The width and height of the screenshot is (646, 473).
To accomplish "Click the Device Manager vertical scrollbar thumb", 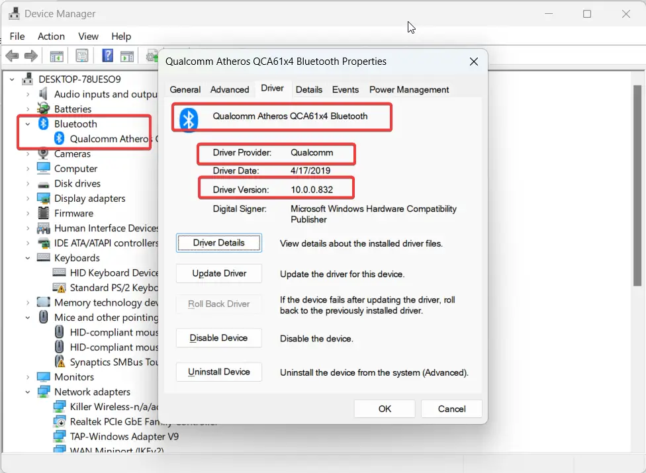I will point(637,185).
